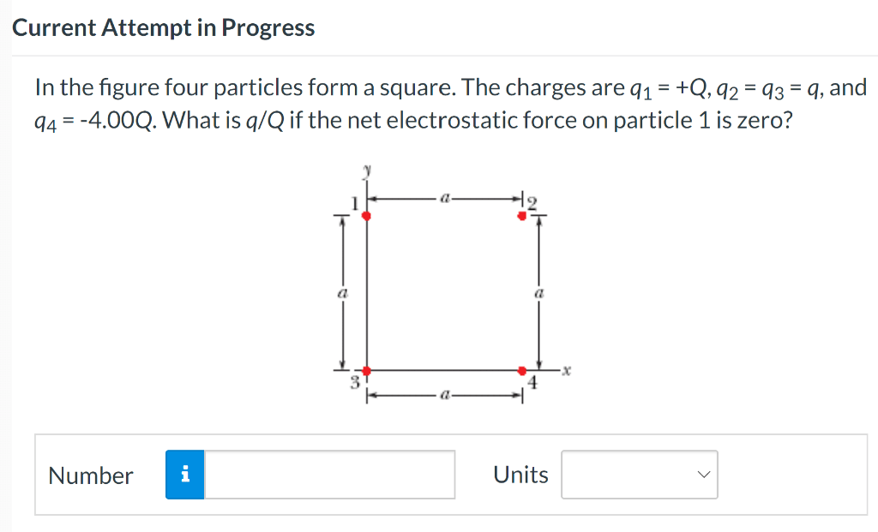The width and height of the screenshot is (878, 532).
Task: Click the top 'a' dimension label
Action: point(443,197)
